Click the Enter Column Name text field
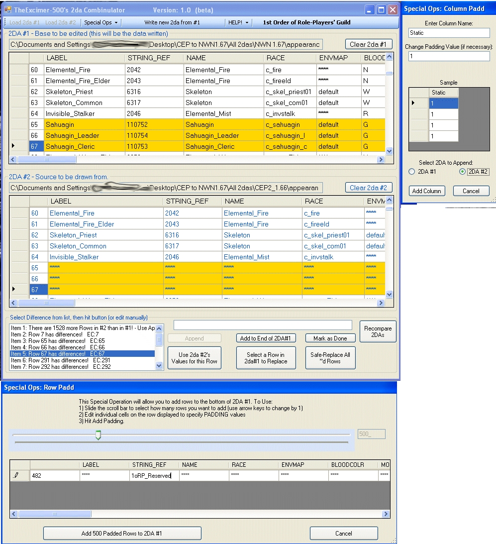The width and height of the screenshot is (496, 544). click(x=449, y=33)
